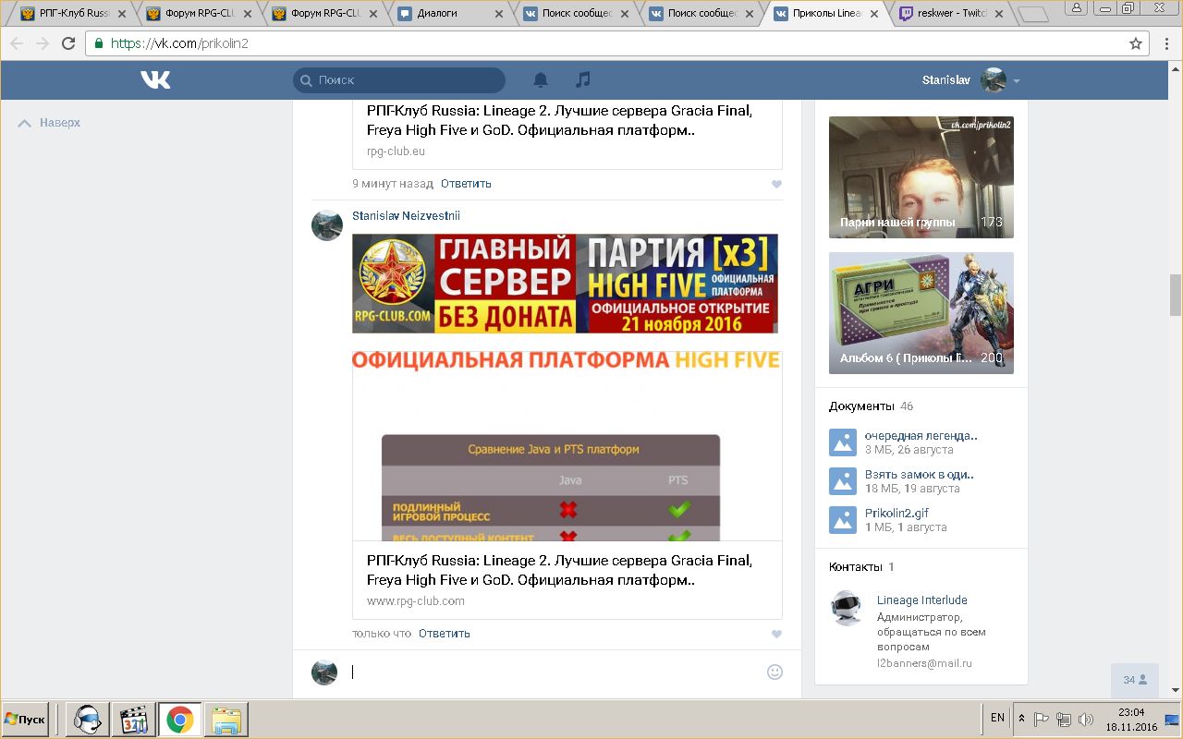Expand the Stanislav profile dropdown menu
The height and width of the screenshot is (739, 1183).
coord(1017,80)
